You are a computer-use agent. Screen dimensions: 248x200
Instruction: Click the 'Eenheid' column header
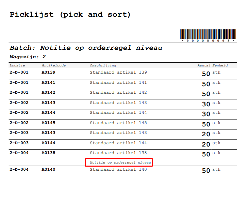[x=220, y=65]
